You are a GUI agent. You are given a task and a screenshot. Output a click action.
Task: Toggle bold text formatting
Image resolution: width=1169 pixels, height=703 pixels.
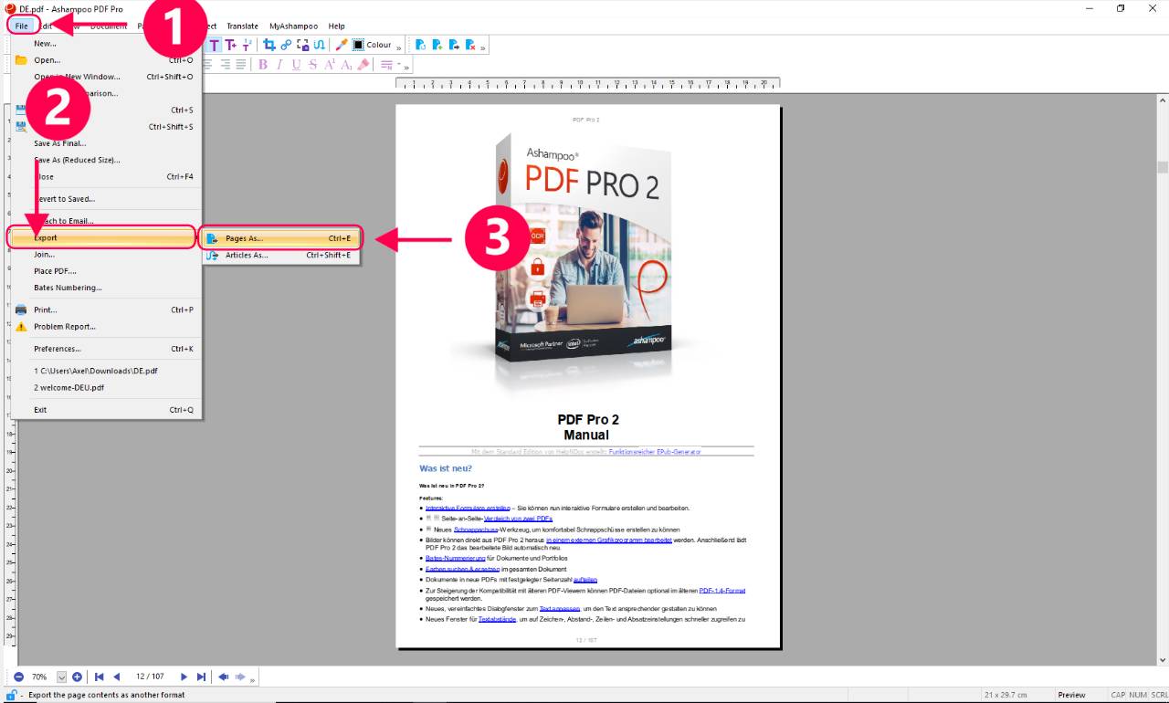point(263,64)
